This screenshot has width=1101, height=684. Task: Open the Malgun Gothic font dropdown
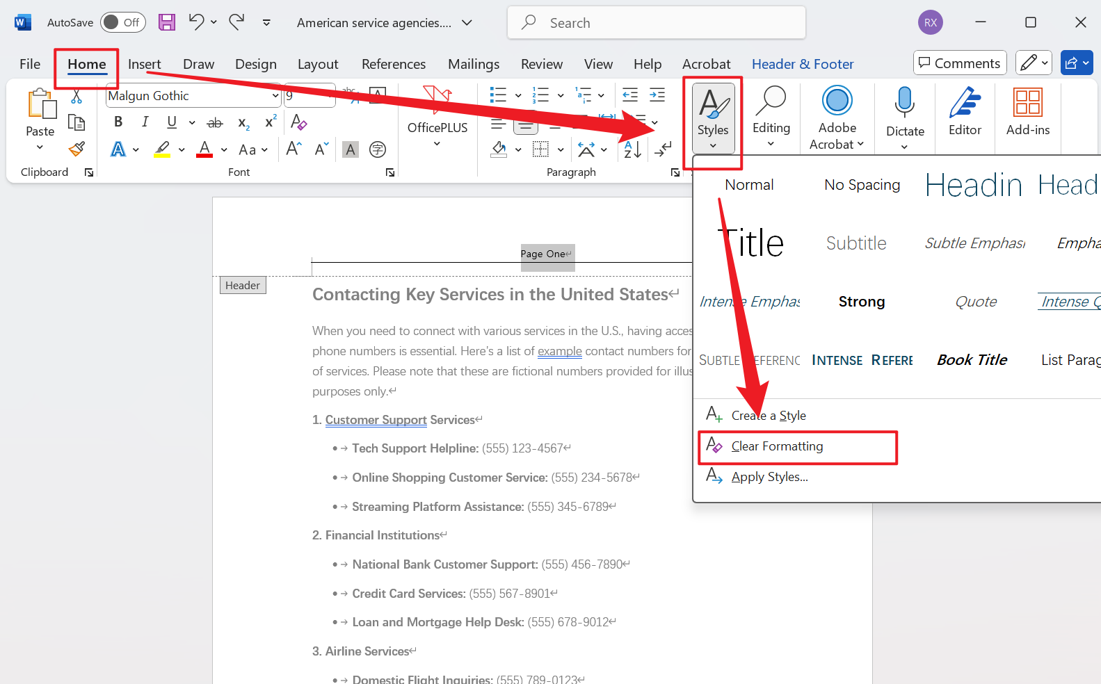pyautogui.click(x=275, y=96)
